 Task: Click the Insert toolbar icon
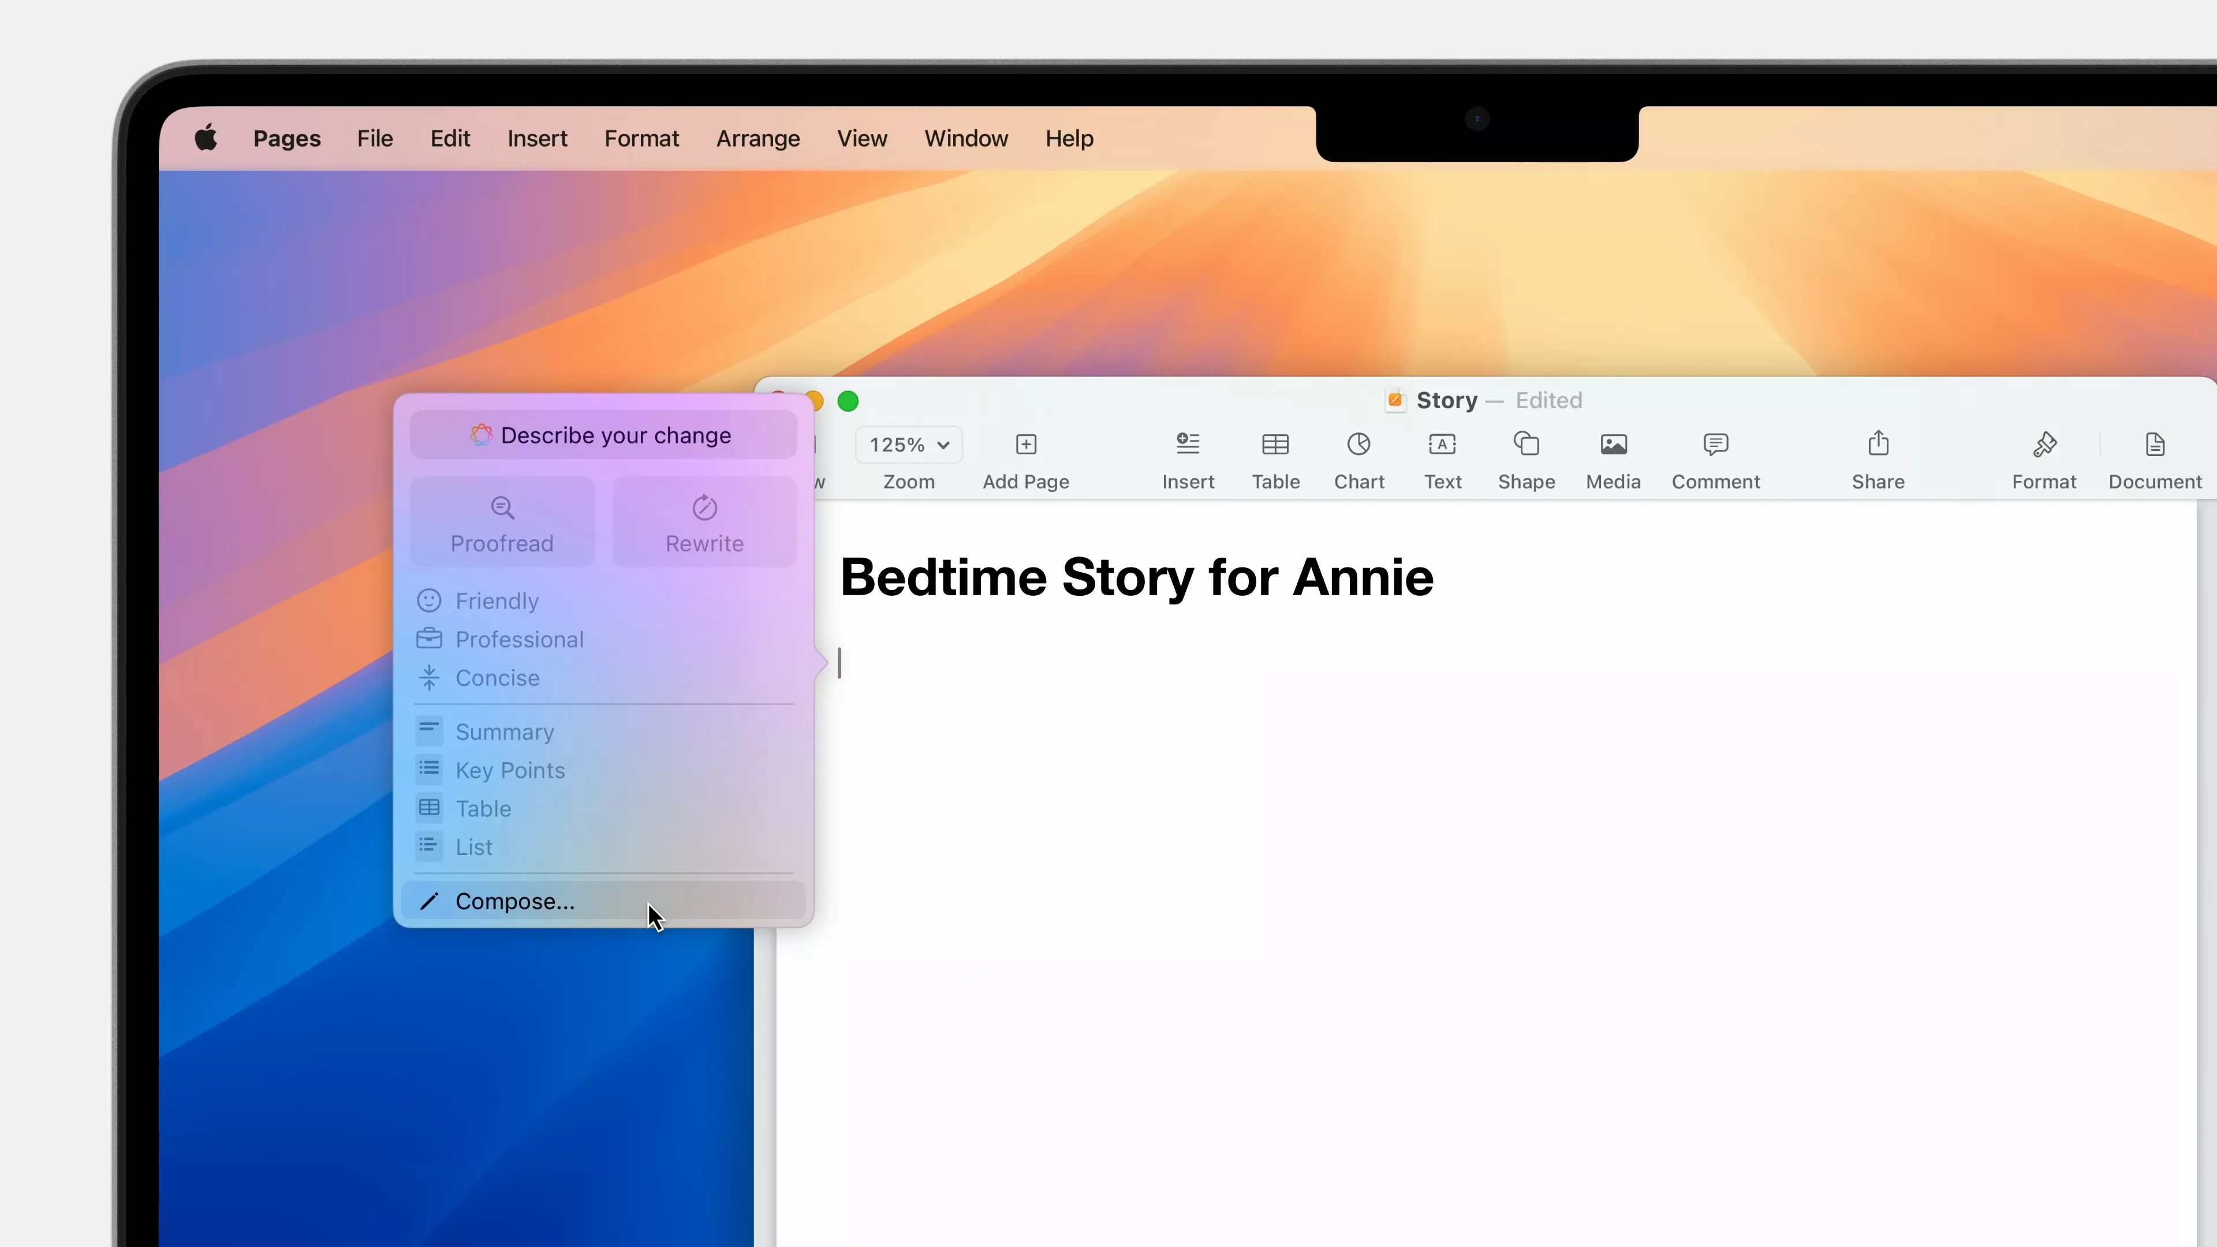[x=1188, y=444]
